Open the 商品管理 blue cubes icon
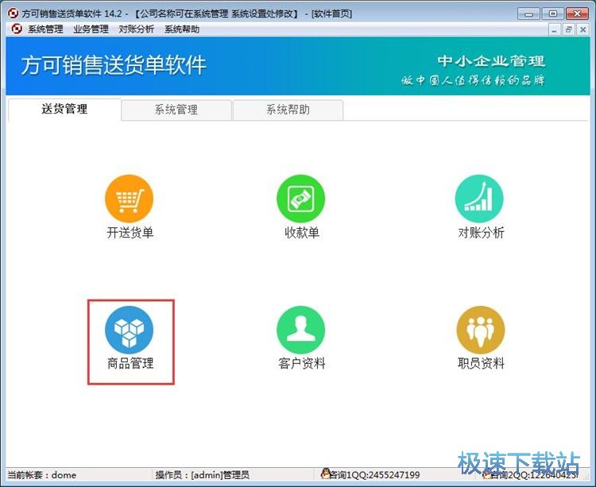The height and width of the screenshot is (487, 596). tap(130, 330)
